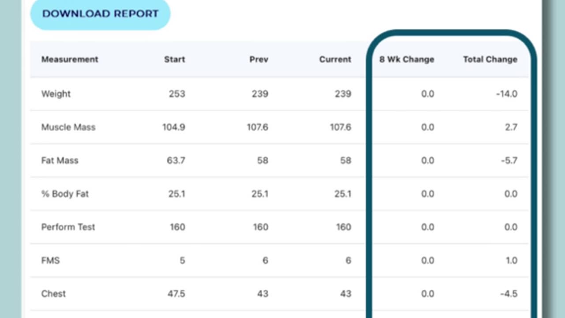Click the Download Report button
Viewport: 565px width, 318px height.
click(100, 14)
